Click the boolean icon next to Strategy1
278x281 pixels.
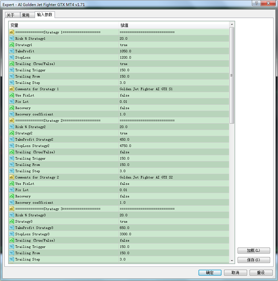(x=12, y=45)
